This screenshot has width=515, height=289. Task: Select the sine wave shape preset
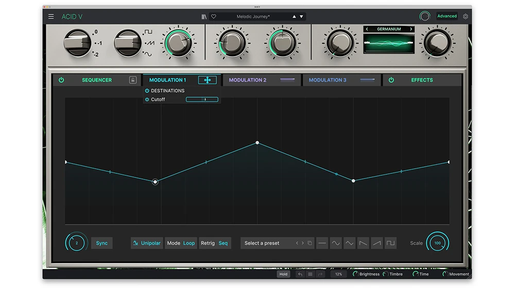pyautogui.click(x=336, y=243)
